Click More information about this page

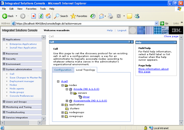(x=153, y=70)
